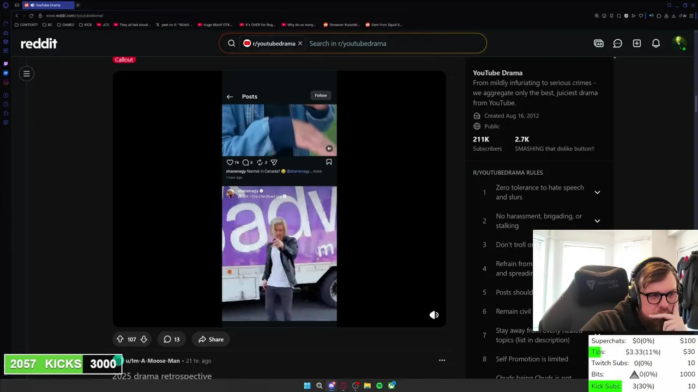Screen dimensions: 698x392
Task: Reload the page with browser refresh icon
Action: click(31, 16)
